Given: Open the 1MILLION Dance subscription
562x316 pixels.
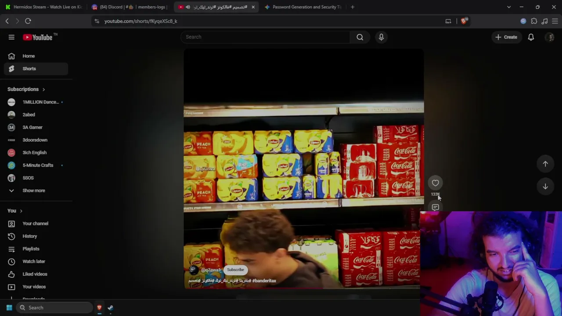Looking at the screenshot, I should [36, 102].
